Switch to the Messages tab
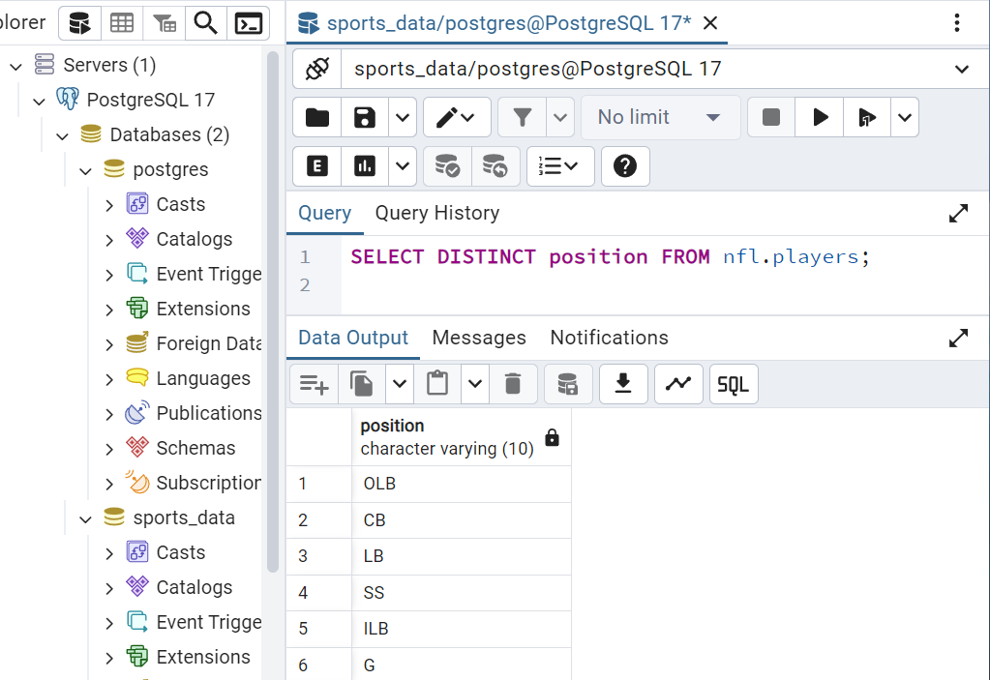The height and width of the screenshot is (680, 990). 479,339
